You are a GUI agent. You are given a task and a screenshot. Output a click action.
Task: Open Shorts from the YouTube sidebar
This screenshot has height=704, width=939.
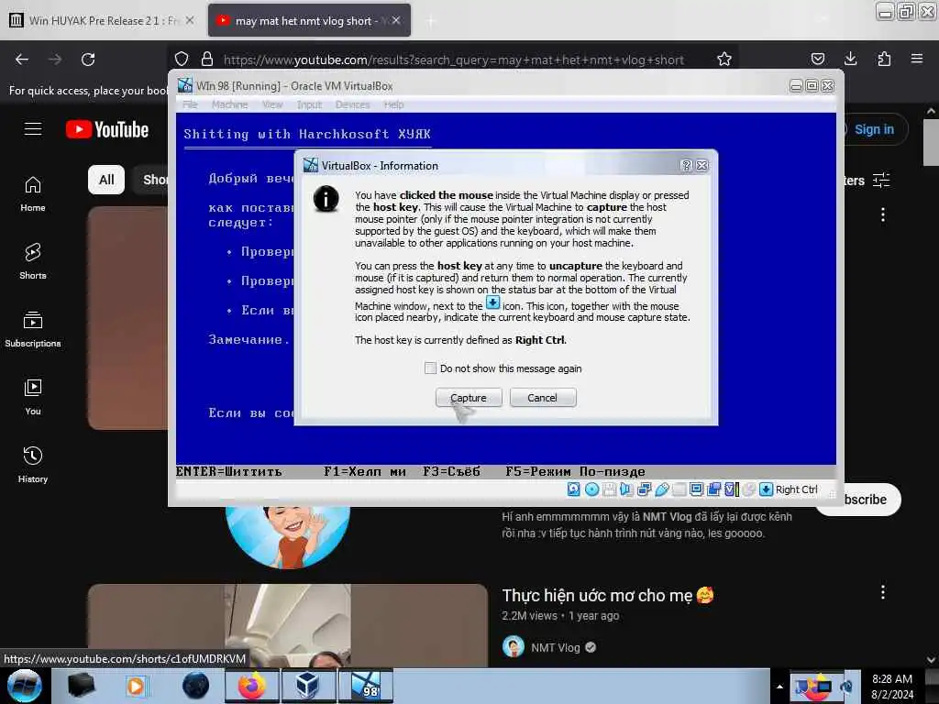(33, 262)
